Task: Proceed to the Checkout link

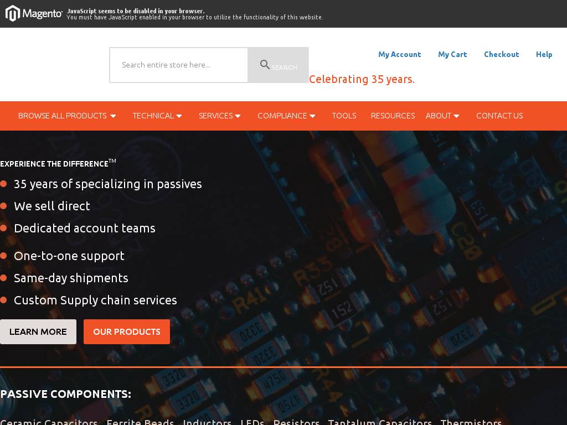Action: coord(501,54)
